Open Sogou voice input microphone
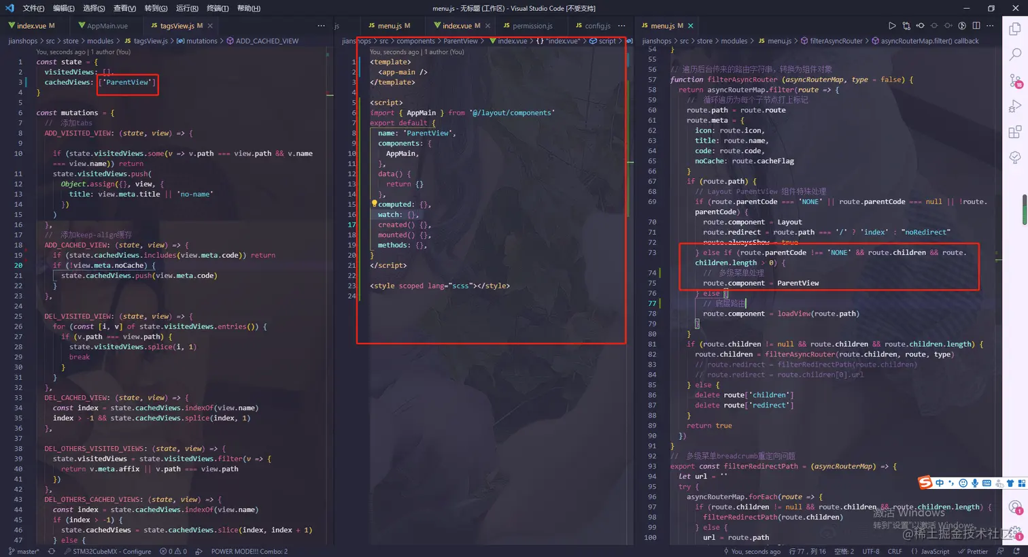Image resolution: width=1028 pixels, height=557 pixels. tap(975, 483)
